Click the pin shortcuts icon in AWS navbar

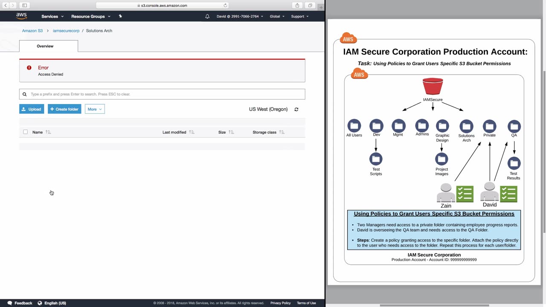coord(120,16)
